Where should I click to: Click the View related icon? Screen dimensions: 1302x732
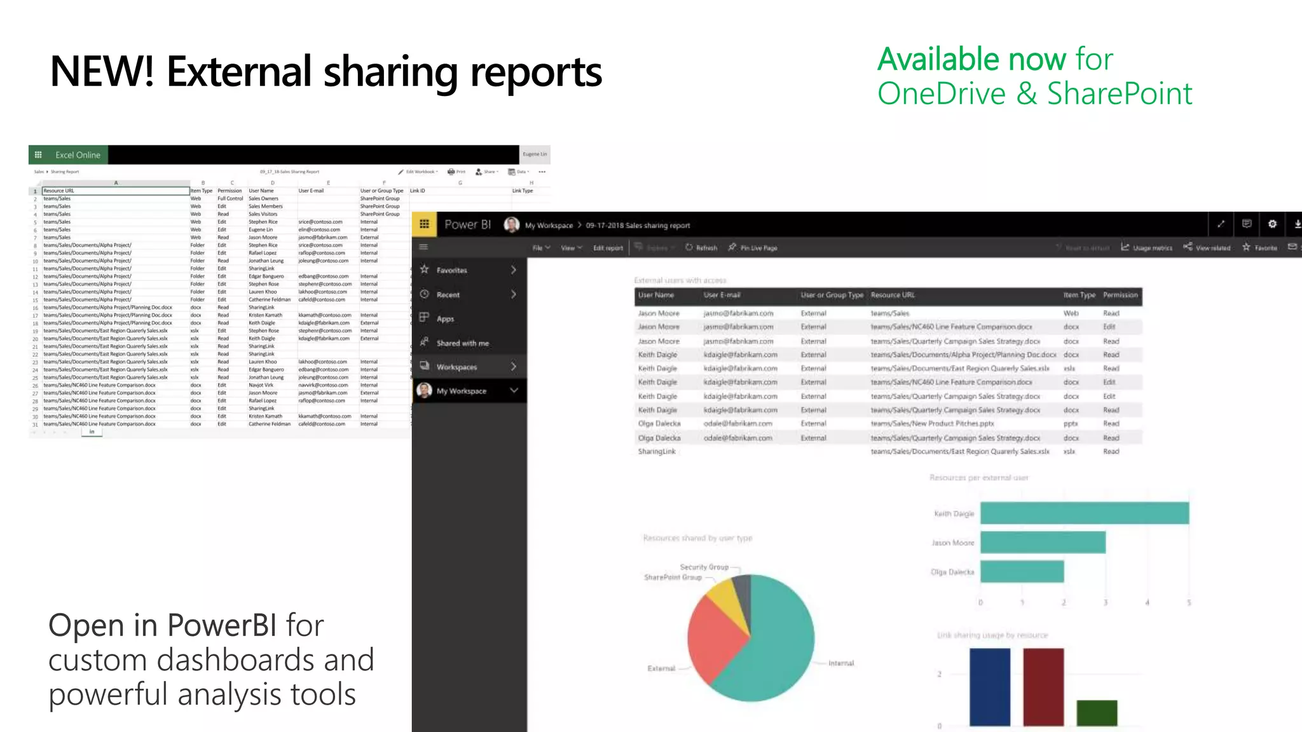tap(1188, 247)
